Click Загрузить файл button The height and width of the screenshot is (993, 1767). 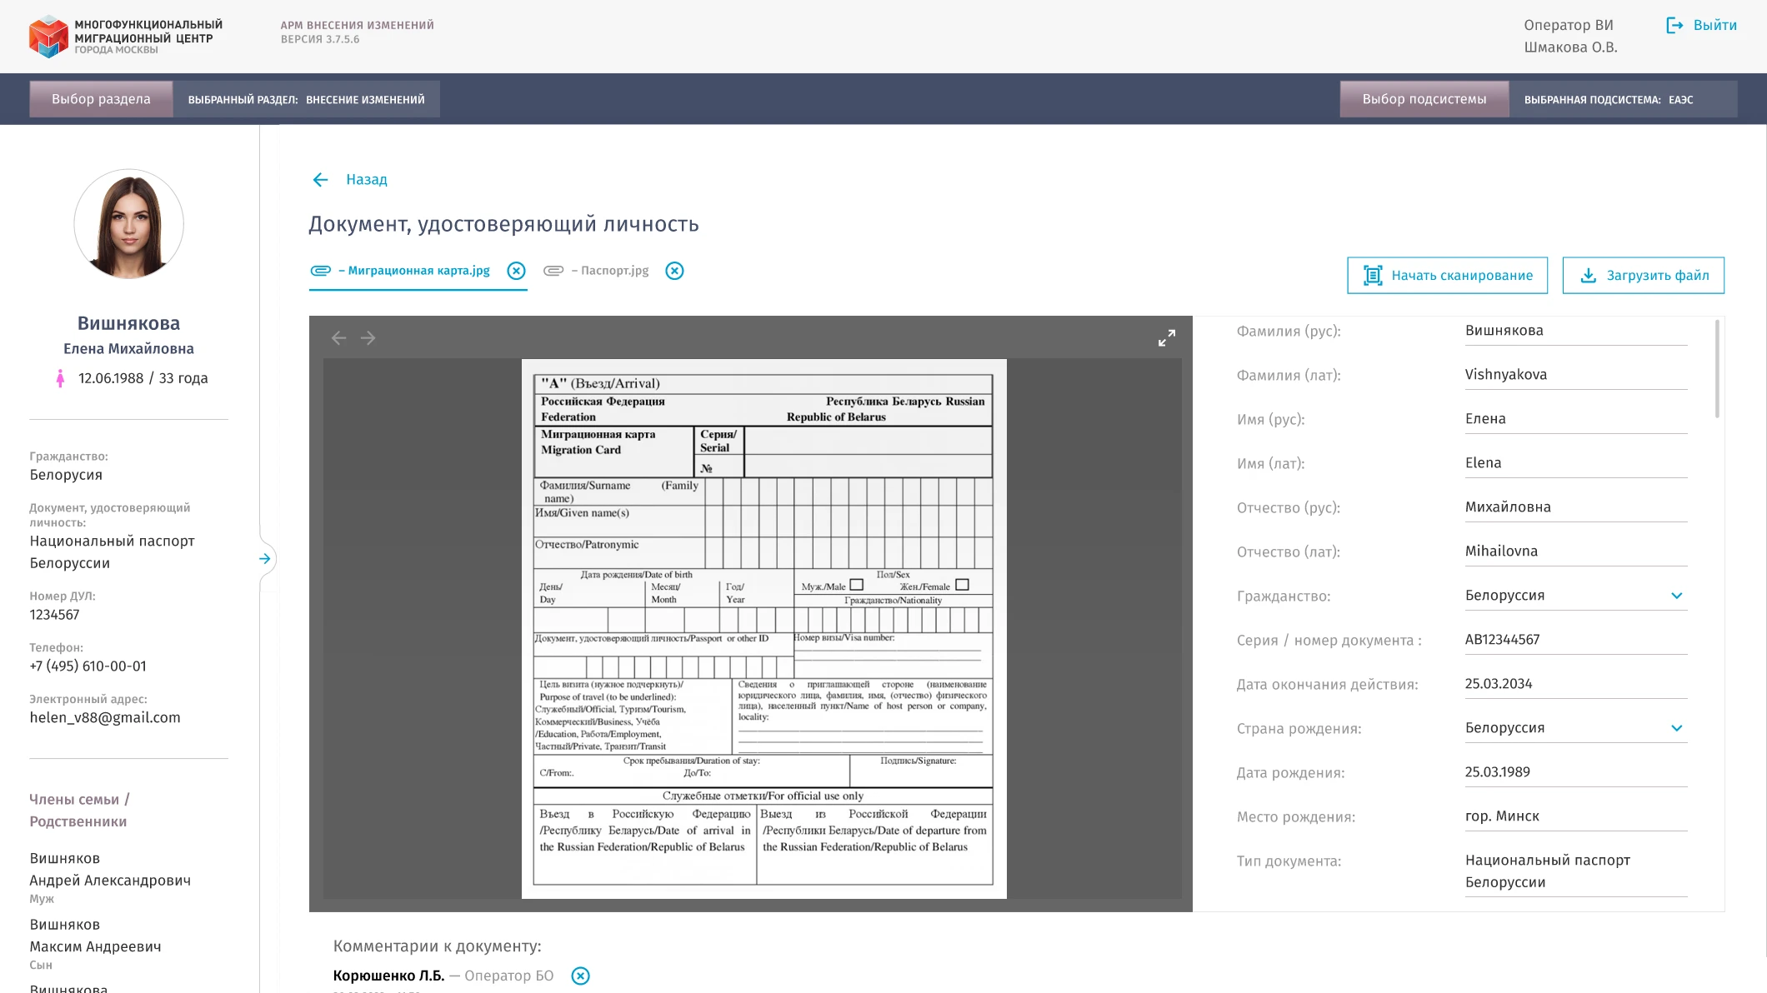pyautogui.click(x=1643, y=276)
